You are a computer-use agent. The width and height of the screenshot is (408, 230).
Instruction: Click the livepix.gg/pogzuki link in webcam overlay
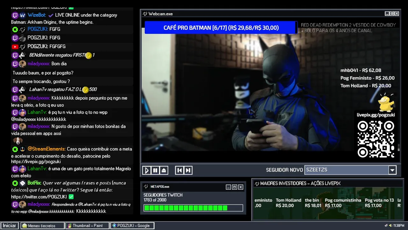[x=376, y=115]
